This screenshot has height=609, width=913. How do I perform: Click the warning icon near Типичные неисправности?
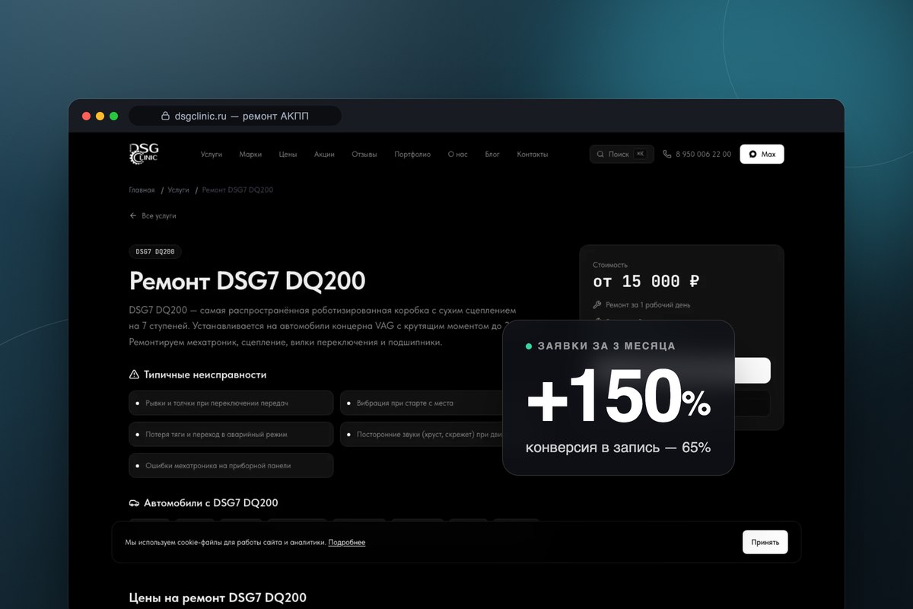pyautogui.click(x=134, y=375)
